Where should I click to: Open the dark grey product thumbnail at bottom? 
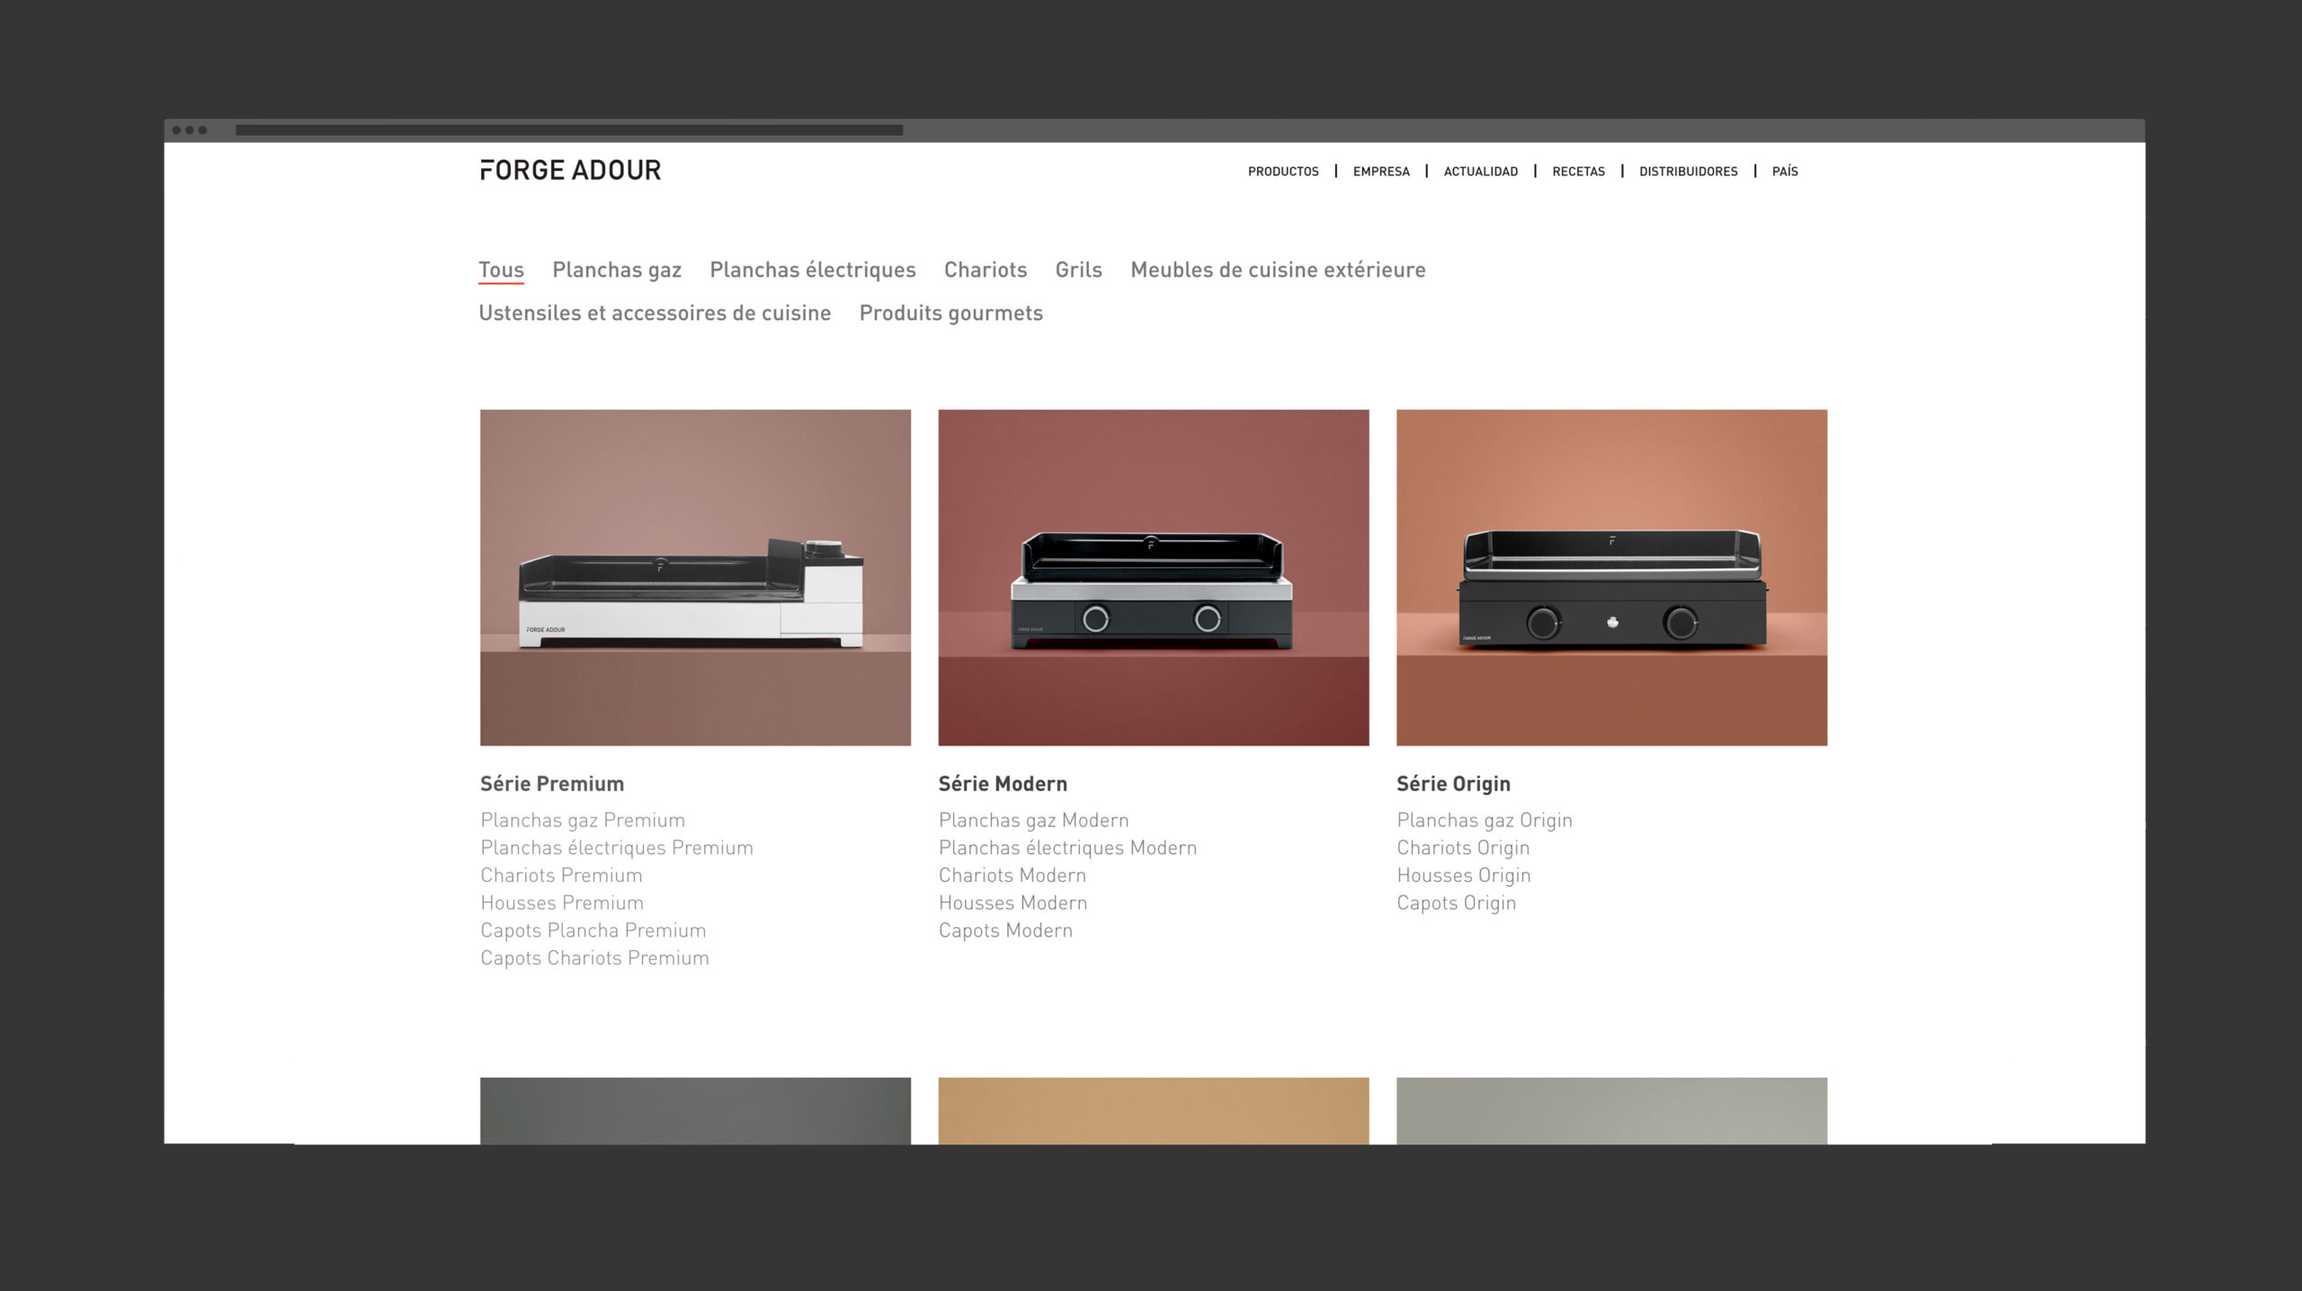695,1110
